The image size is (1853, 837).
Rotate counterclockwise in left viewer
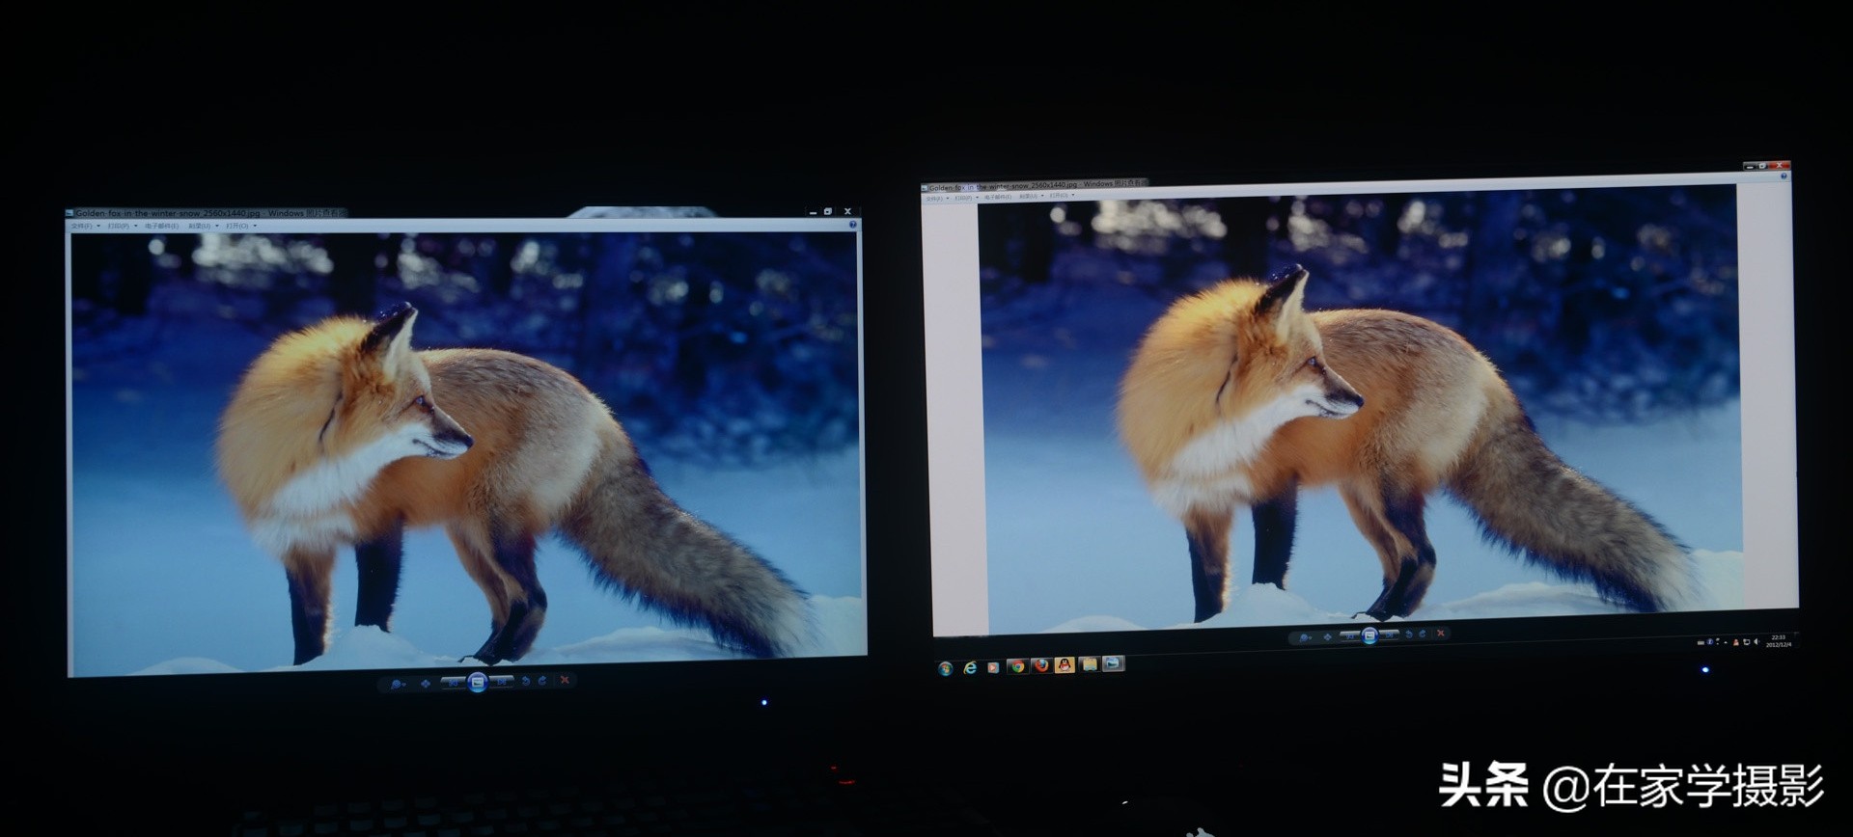click(x=526, y=681)
